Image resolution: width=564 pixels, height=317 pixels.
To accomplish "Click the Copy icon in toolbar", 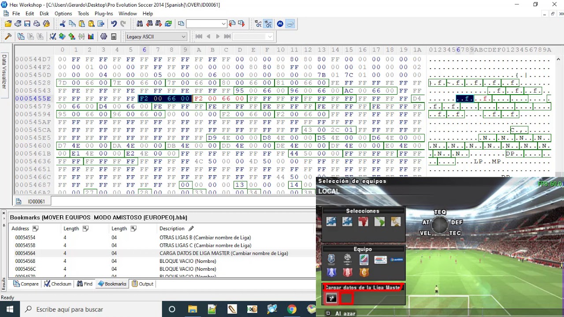I will (72, 24).
